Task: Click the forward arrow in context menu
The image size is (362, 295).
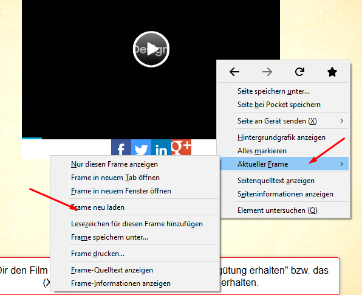Action: (267, 72)
